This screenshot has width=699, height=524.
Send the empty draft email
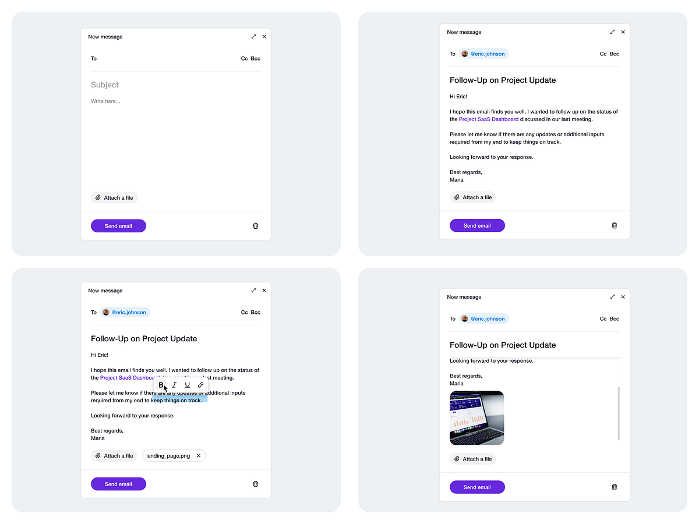(x=118, y=225)
